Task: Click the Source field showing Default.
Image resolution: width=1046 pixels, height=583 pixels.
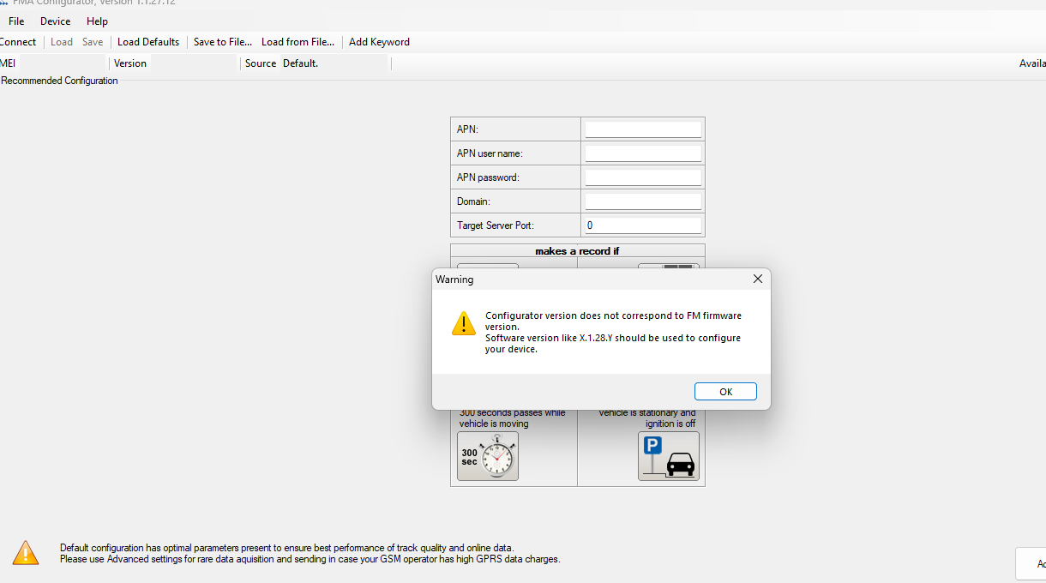Action: coord(334,63)
